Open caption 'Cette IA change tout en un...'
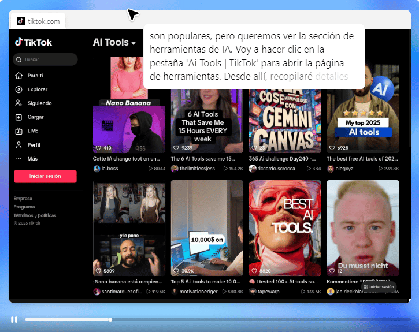The width and height of the screenshot is (419, 332). tap(127, 159)
